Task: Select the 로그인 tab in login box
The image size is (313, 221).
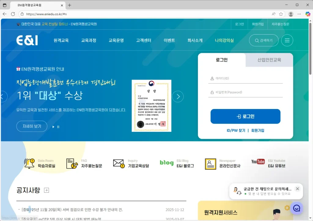Action: coord(222,60)
